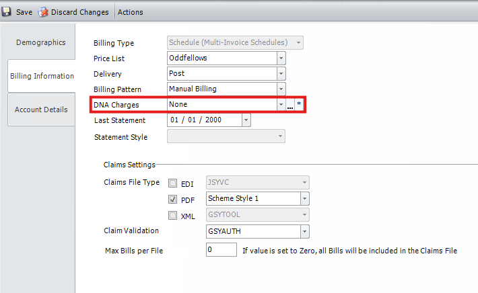Screen dimensions: 478x293
Task: Open the Delivery dropdown arrow
Action: click(281, 73)
